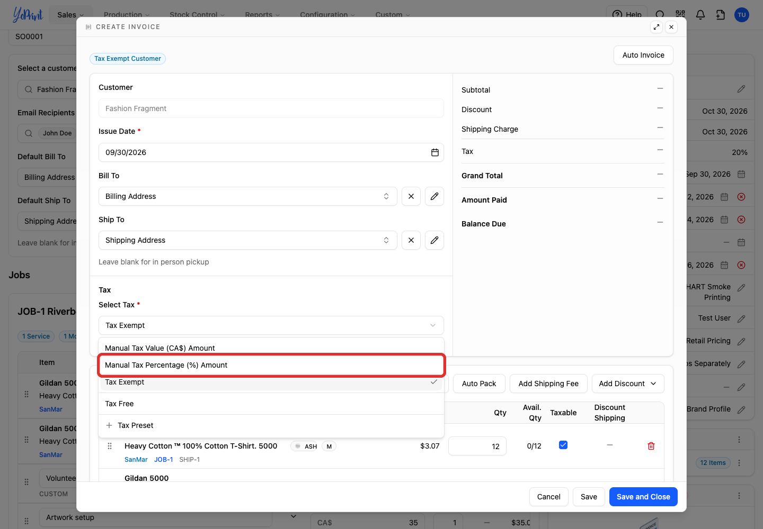Open the SanMar link under Heavy Cotton T-Shirt
The image size is (763, 529).
coord(136,460)
